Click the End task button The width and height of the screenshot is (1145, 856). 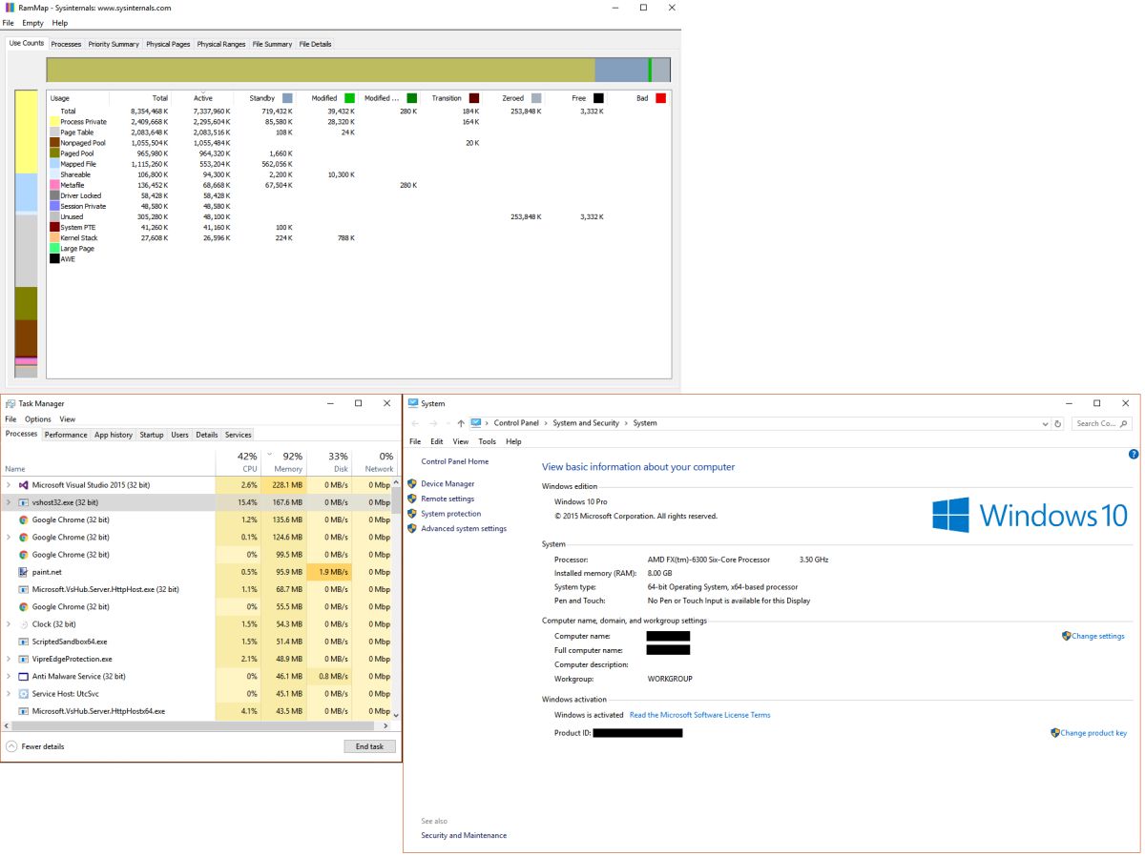[369, 746]
